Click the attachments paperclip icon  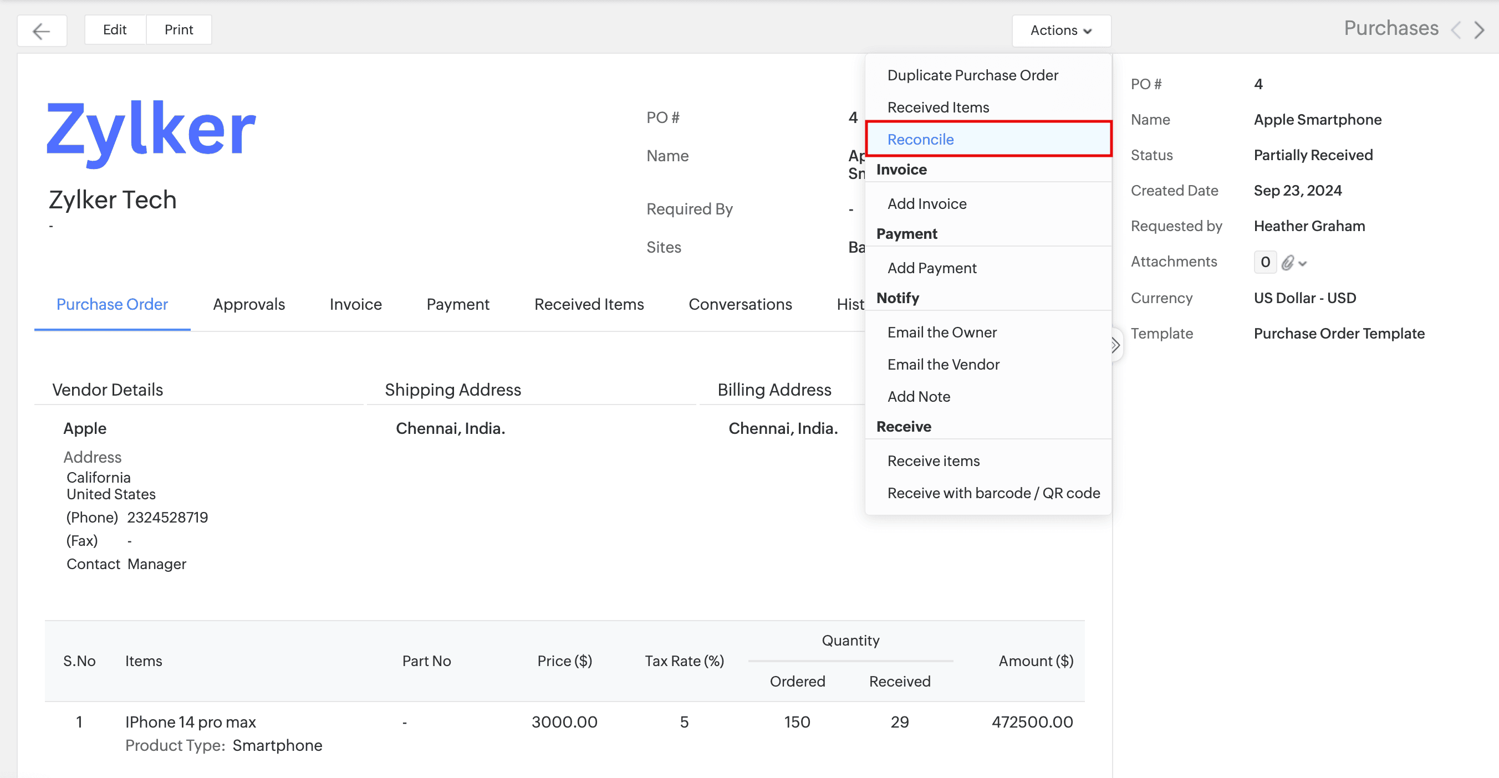1288,263
